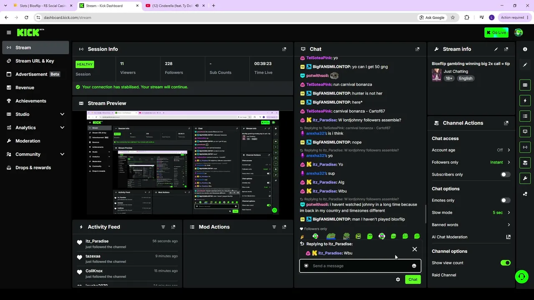Switch to the Bloxflip Slots browser tab
Viewport: 534px width, 300px height.
(43, 6)
